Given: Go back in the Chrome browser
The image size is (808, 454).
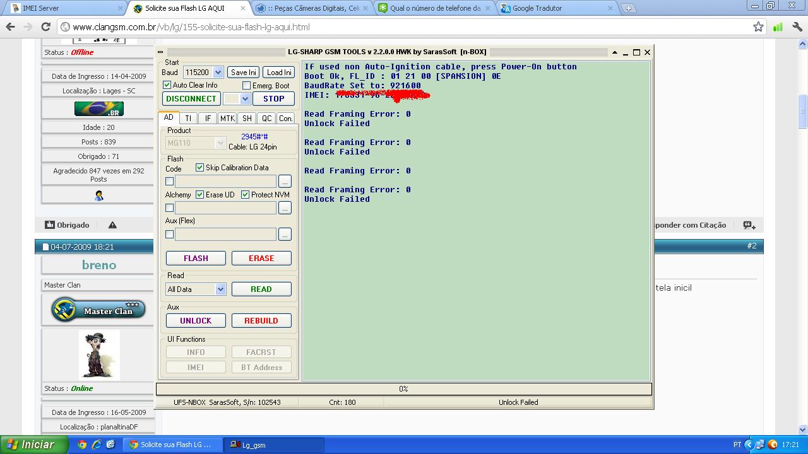Looking at the screenshot, I should pyautogui.click(x=10, y=27).
